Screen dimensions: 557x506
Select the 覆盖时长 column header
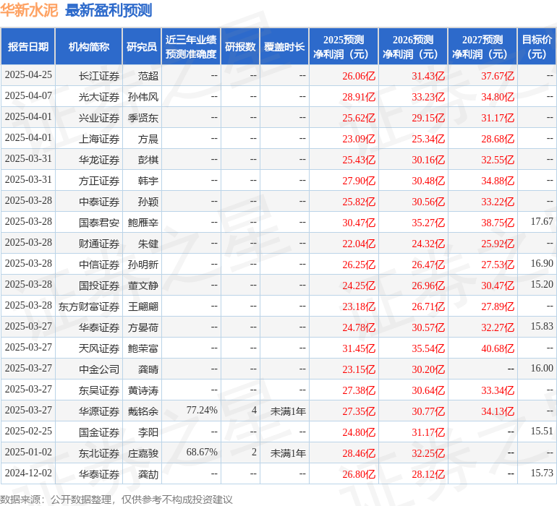click(284, 47)
